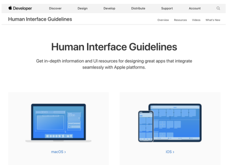
Task: Click the MacBook illustration thumbnail
Action: (x=58, y=123)
